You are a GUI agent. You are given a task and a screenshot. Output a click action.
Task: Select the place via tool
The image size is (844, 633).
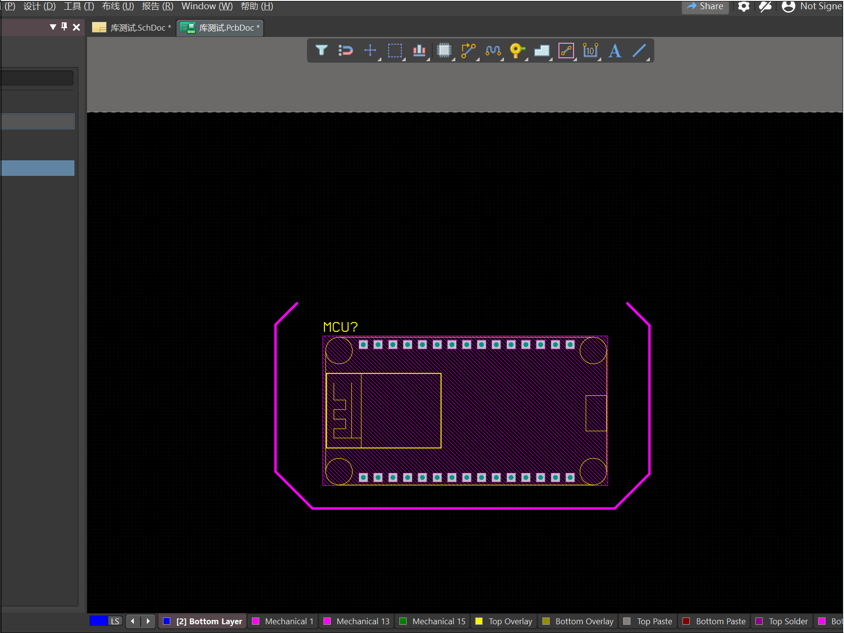tap(518, 51)
